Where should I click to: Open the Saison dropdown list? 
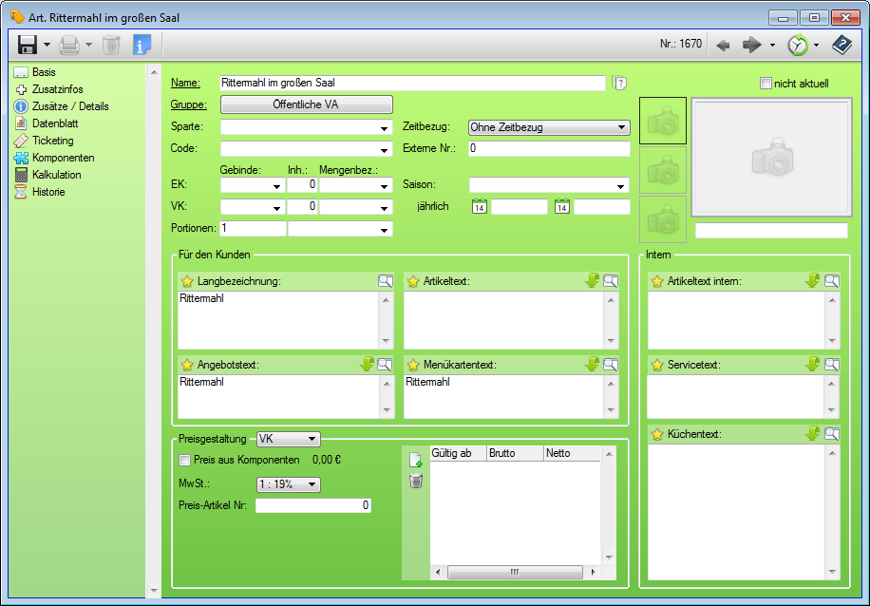549,185
